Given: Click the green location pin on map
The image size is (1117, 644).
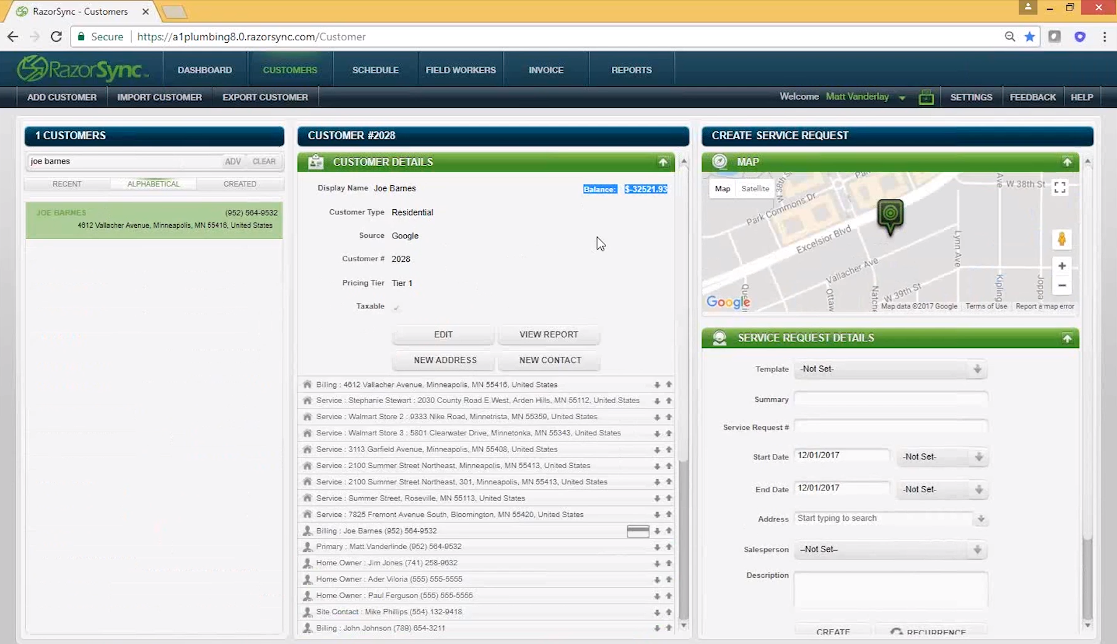Looking at the screenshot, I should click(890, 215).
